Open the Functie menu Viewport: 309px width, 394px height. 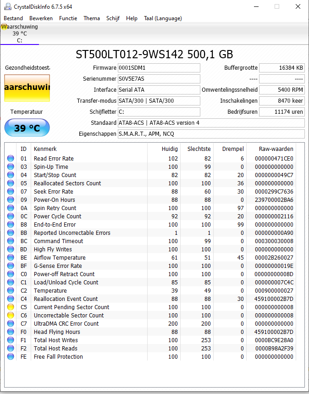[x=68, y=18]
